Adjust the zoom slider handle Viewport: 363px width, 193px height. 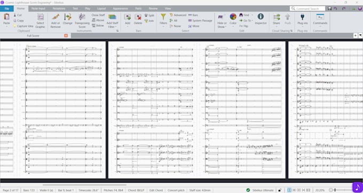tap(335, 190)
